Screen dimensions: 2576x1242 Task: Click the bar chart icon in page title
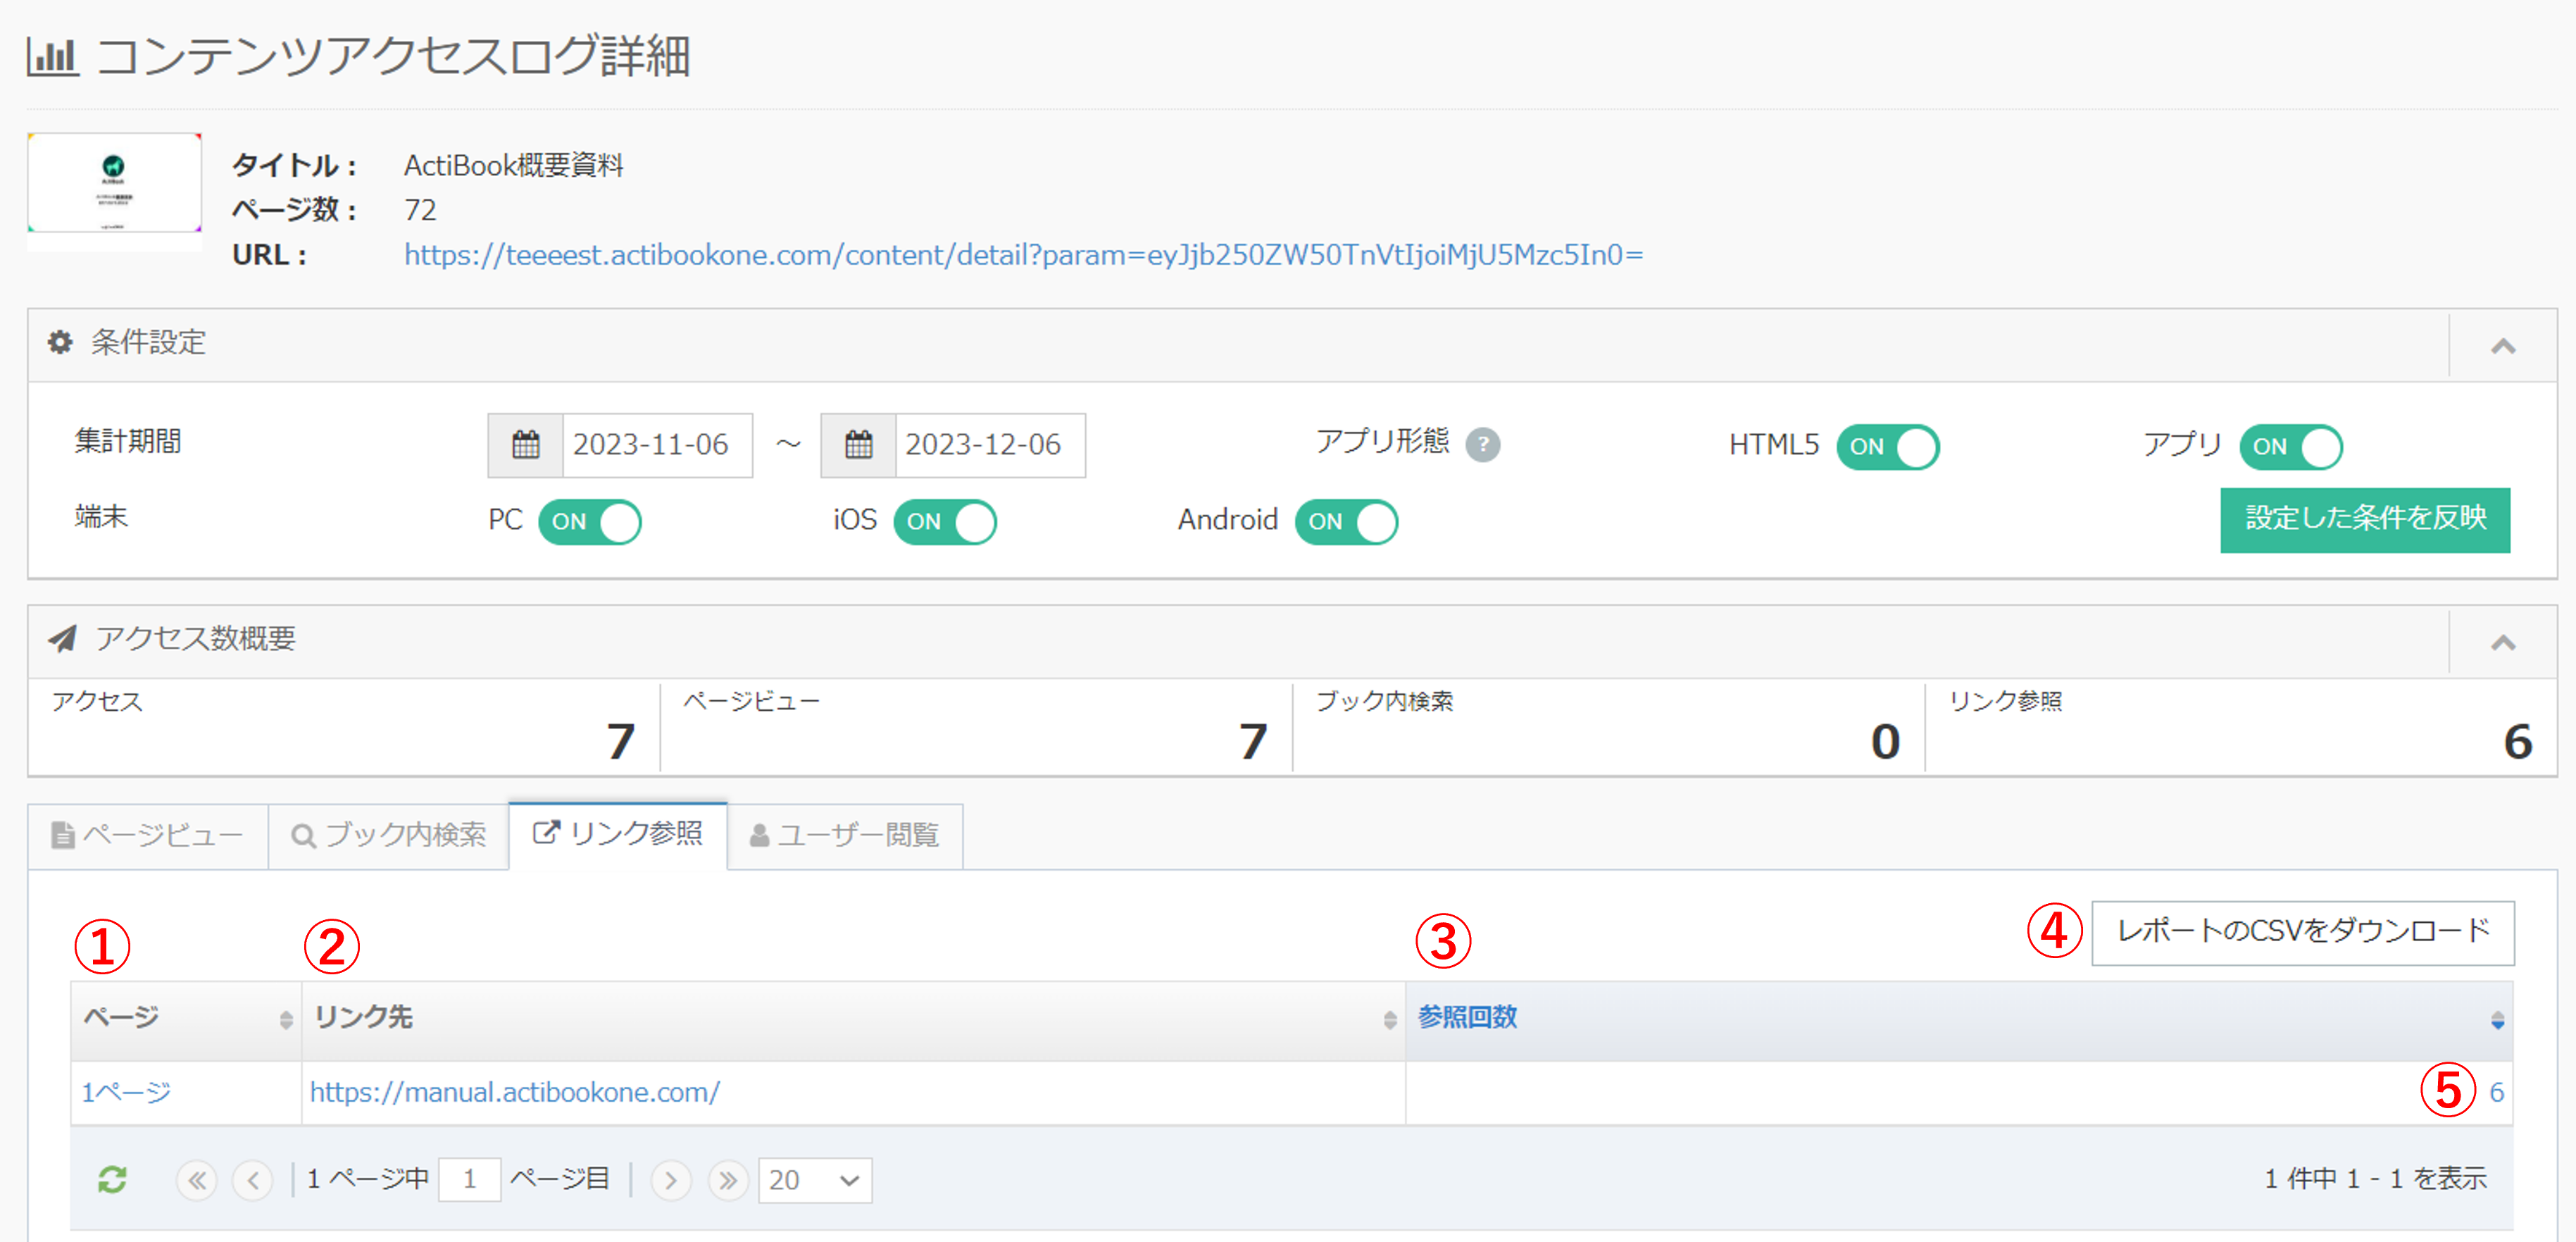pos(52,57)
